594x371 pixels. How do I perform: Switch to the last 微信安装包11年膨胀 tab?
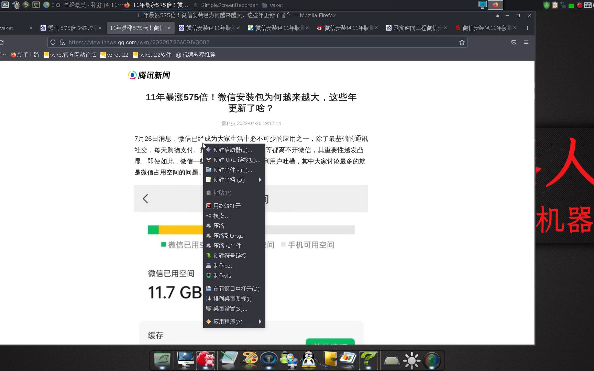tap(485, 28)
